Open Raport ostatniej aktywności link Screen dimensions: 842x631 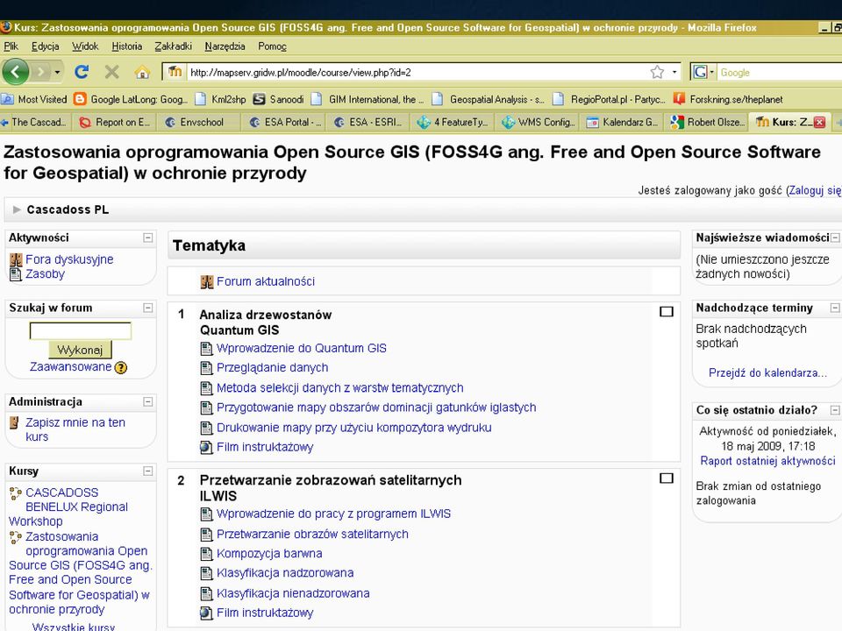(x=768, y=461)
